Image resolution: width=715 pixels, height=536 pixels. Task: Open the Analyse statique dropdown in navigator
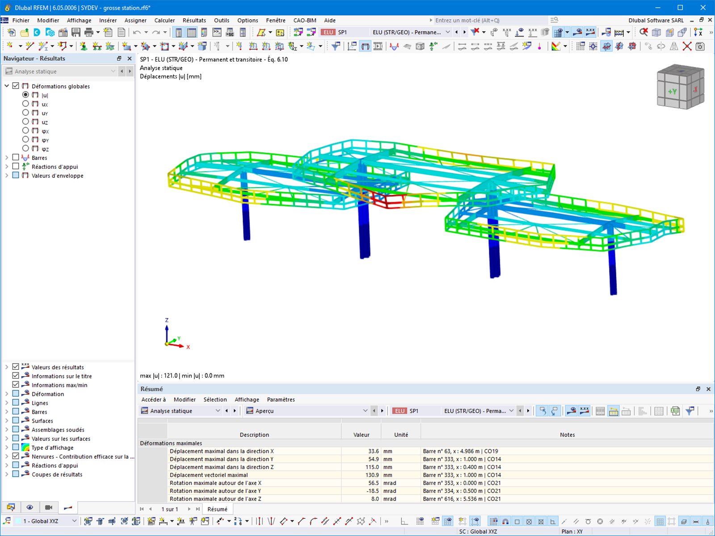tap(60, 71)
